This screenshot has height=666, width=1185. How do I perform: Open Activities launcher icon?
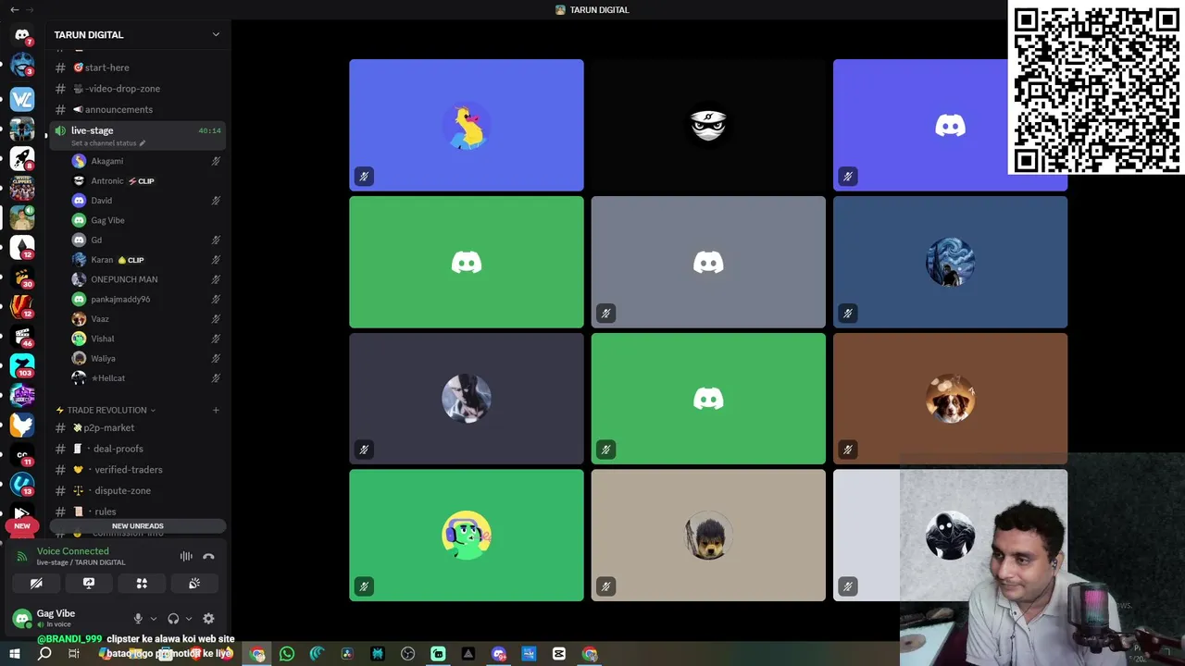(x=142, y=584)
